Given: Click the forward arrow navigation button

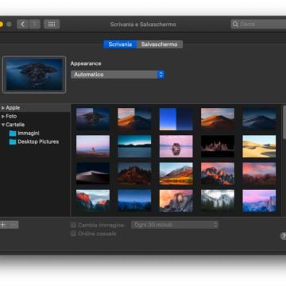Looking at the screenshot, I should 35,24.
